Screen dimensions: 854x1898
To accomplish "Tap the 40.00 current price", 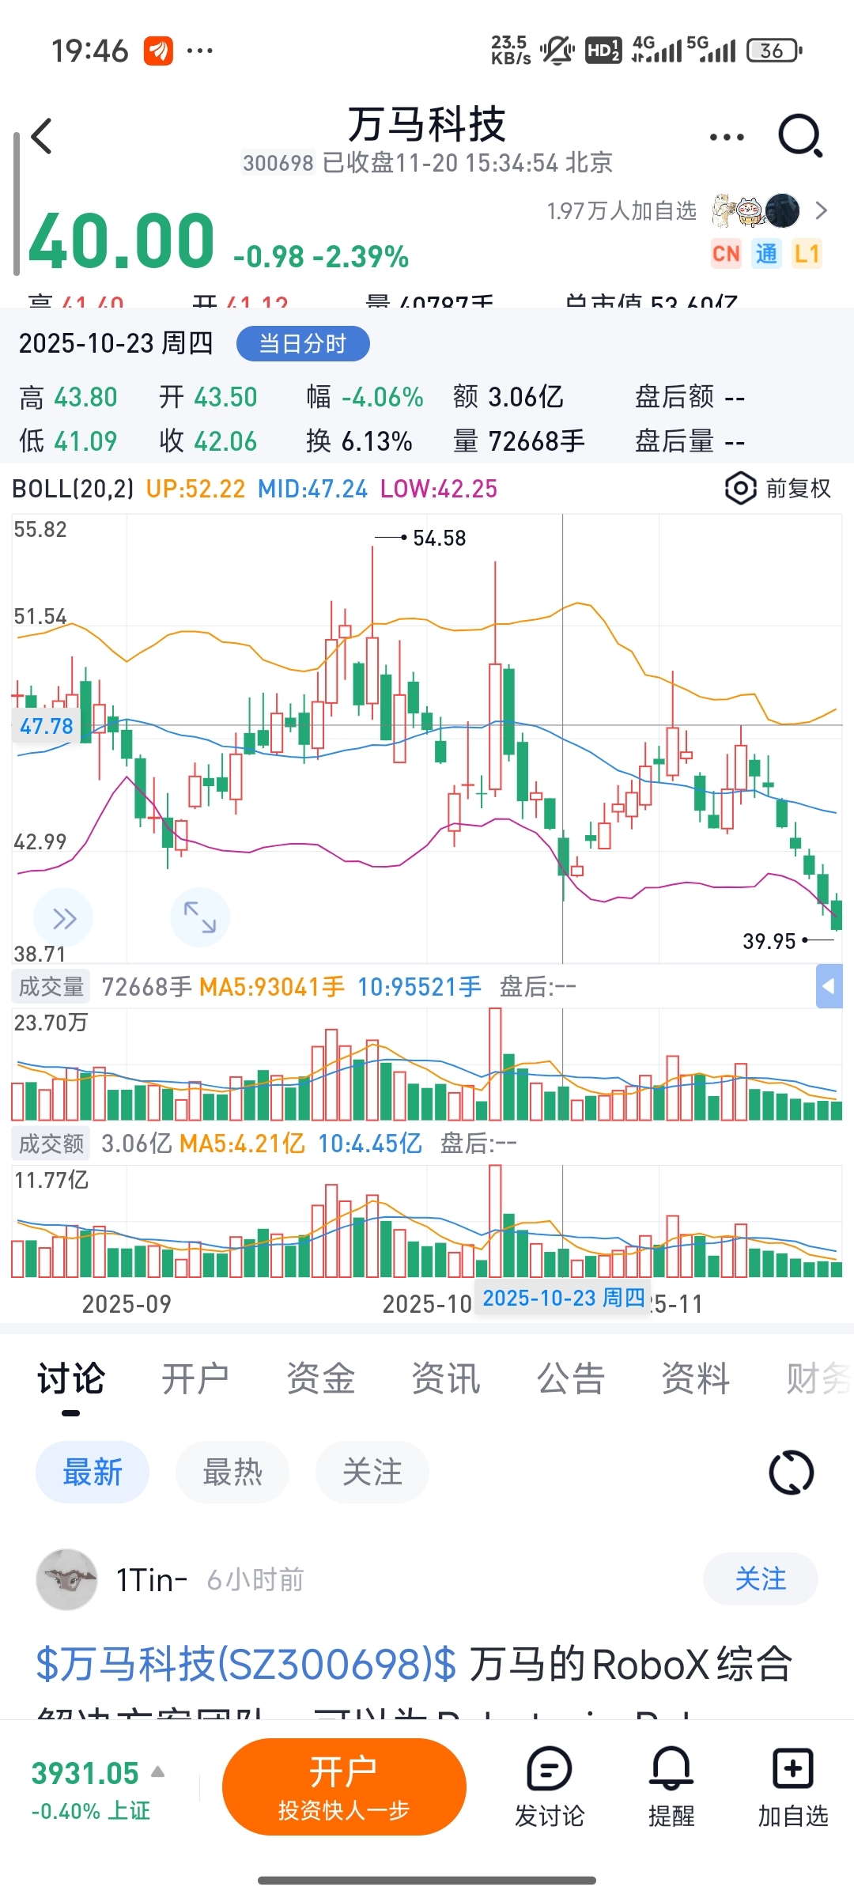I will click(121, 240).
